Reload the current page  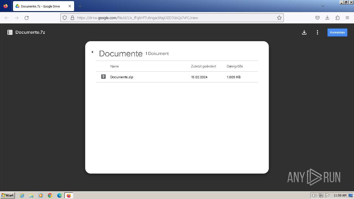pos(27,18)
